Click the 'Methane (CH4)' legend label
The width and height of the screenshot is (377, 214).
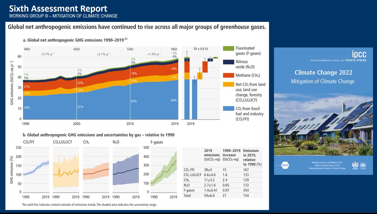pyautogui.click(x=248, y=75)
